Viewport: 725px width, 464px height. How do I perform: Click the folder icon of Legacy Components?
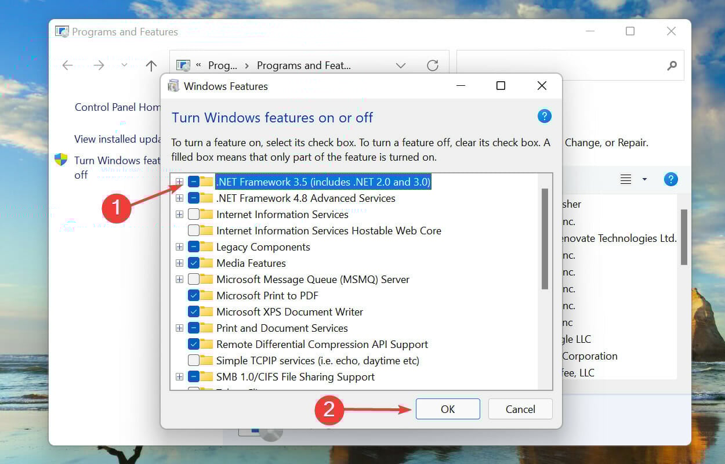207,246
